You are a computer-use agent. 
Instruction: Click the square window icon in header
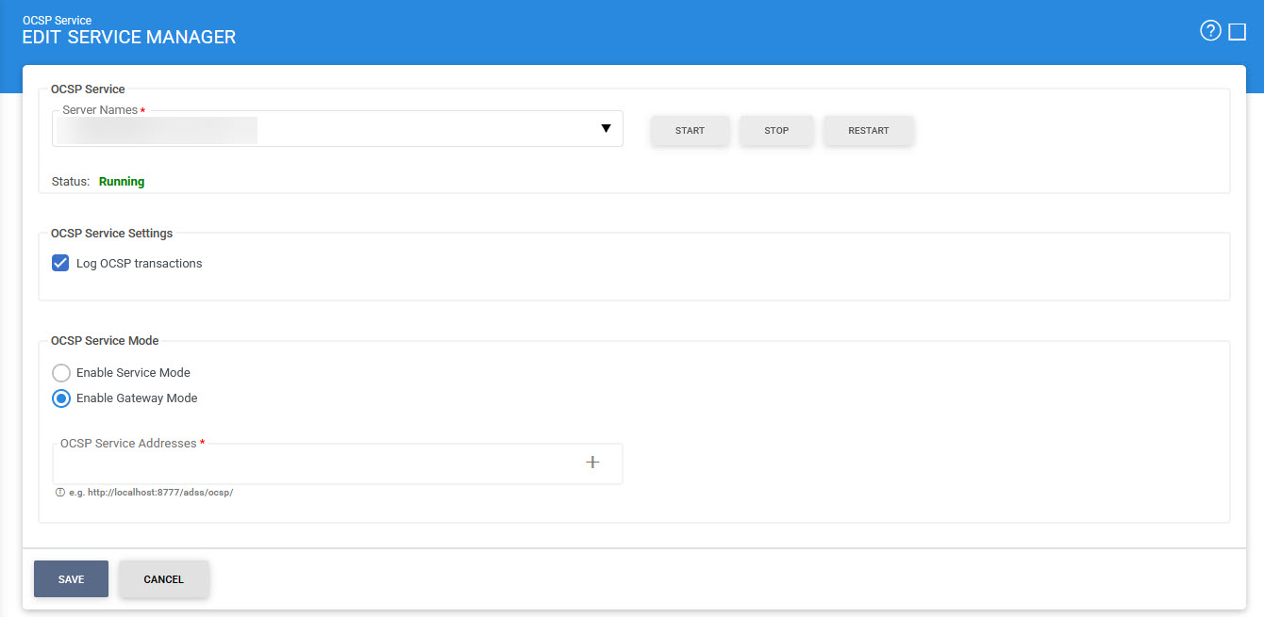click(x=1238, y=32)
